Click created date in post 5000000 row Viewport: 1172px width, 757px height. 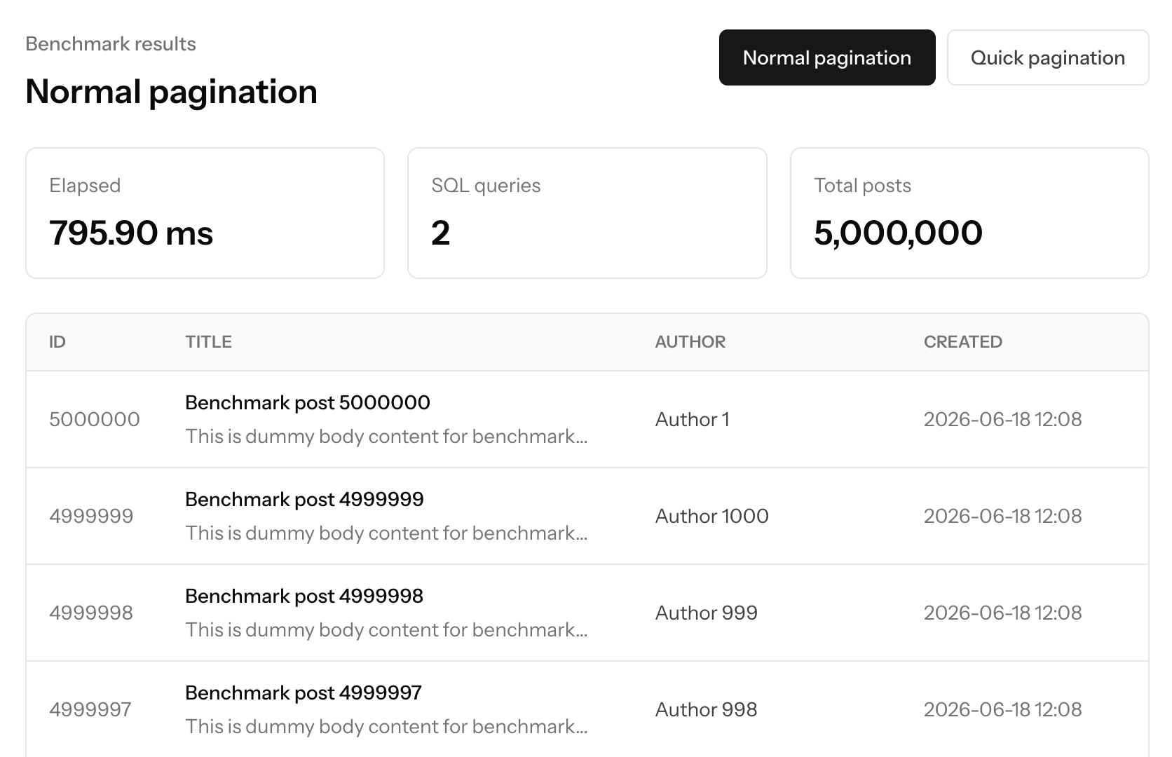coord(1003,419)
